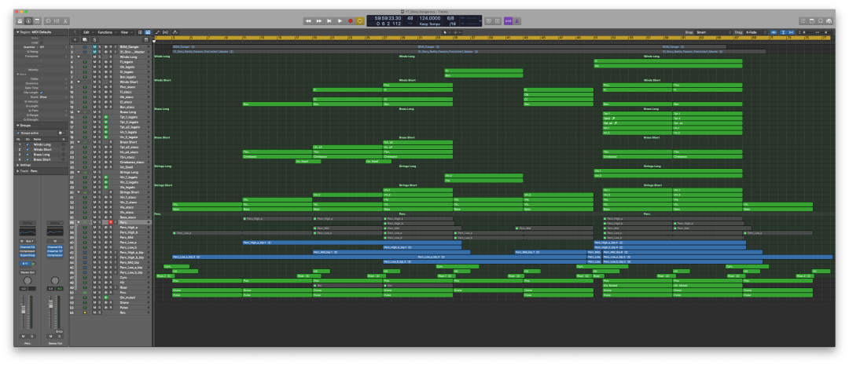Toggle the Metronome click button
Screen dimensions: 849x365
[517, 20]
